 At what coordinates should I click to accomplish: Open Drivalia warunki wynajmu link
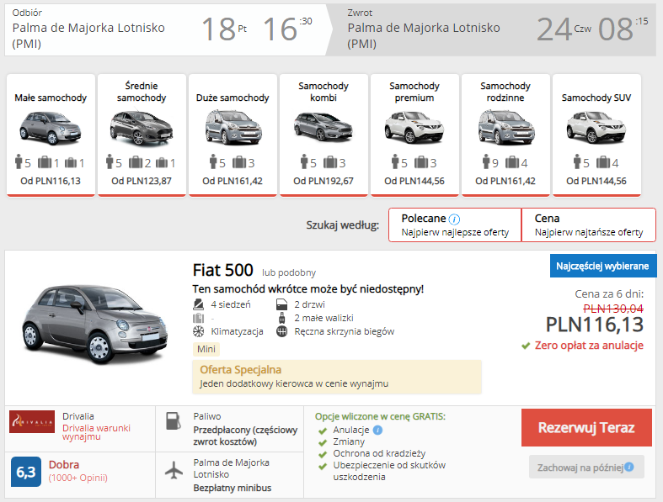(96, 432)
